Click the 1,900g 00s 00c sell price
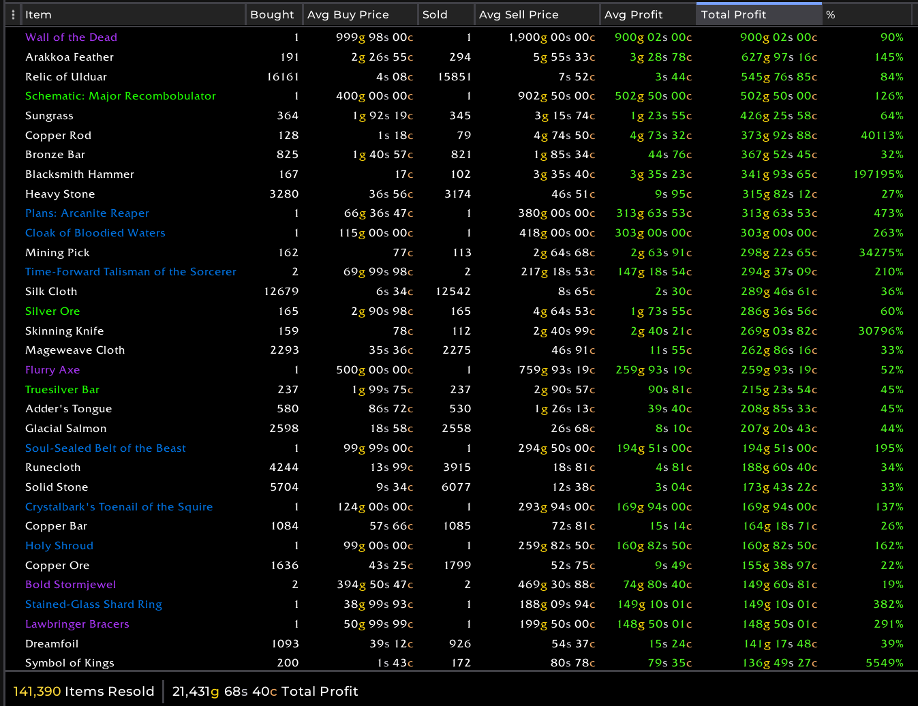Image resolution: width=918 pixels, height=706 pixels. tap(552, 37)
